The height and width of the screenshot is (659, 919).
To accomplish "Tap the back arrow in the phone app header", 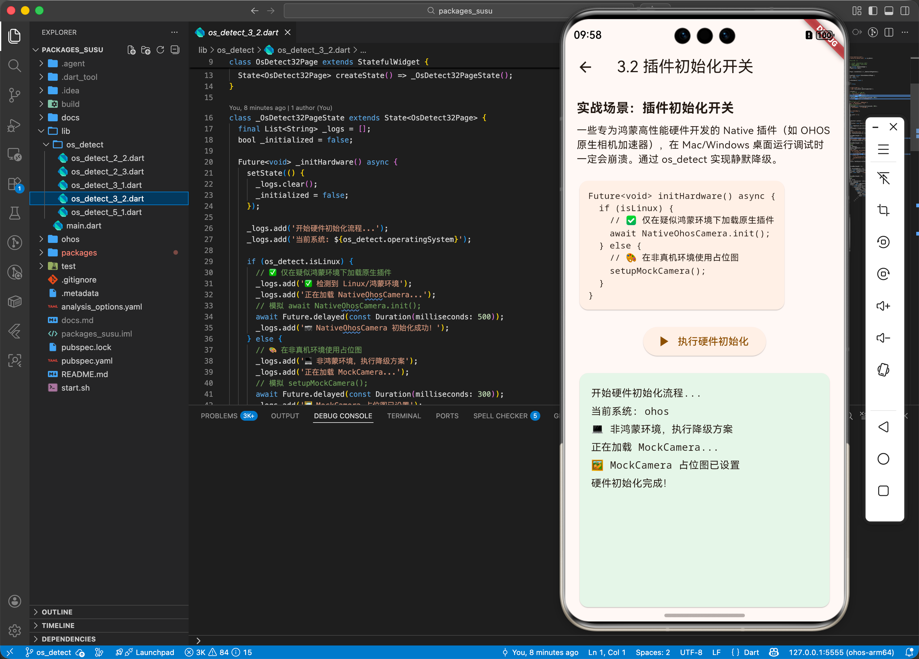I will tap(585, 67).
